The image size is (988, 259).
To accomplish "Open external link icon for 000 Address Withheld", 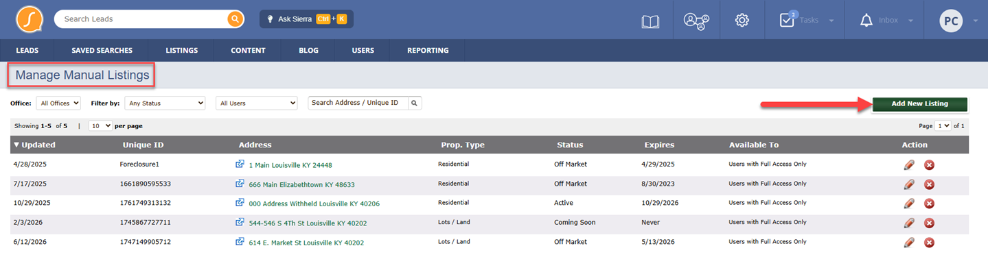I will [240, 203].
